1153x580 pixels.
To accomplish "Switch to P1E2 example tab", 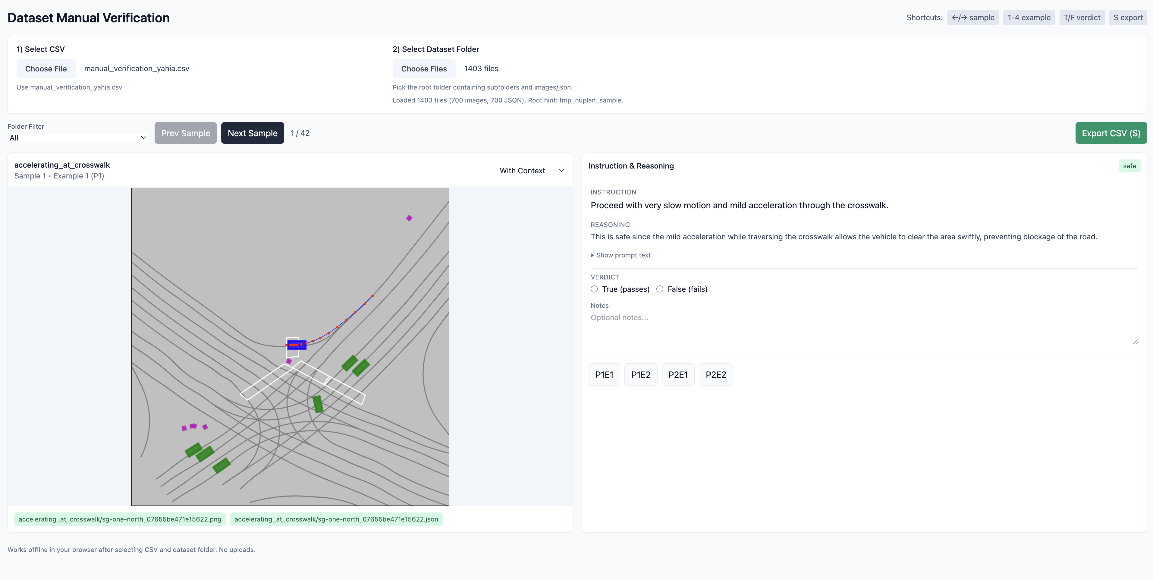I will pyautogui.click(x=640, y=374).
